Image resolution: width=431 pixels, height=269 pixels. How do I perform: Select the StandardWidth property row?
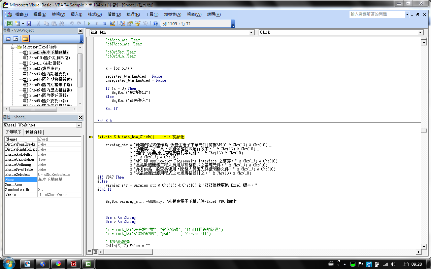tap(43, 190)
